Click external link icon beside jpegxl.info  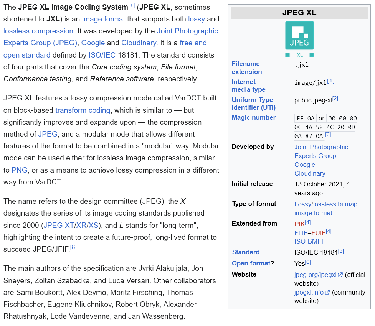327,292
